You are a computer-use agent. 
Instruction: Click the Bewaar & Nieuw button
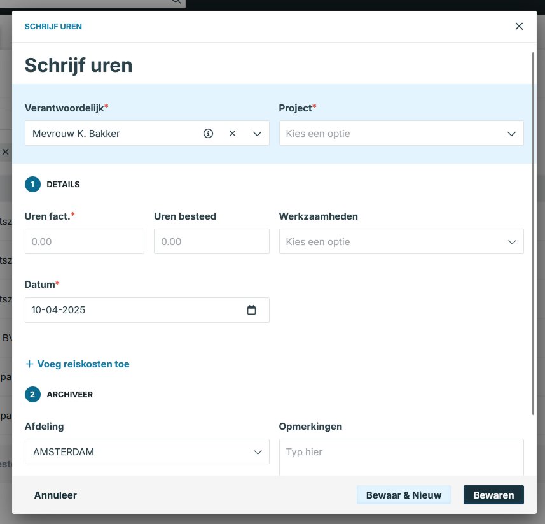(404, 495)
